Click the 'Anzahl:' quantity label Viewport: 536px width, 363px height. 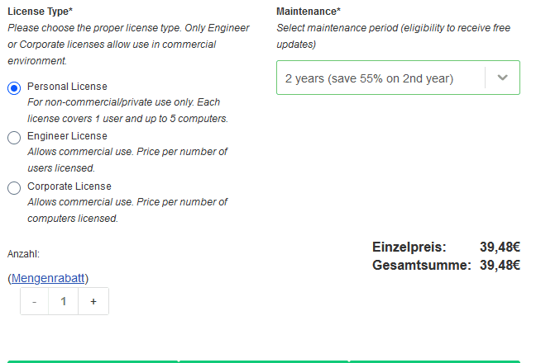click(x=23, y=254)
